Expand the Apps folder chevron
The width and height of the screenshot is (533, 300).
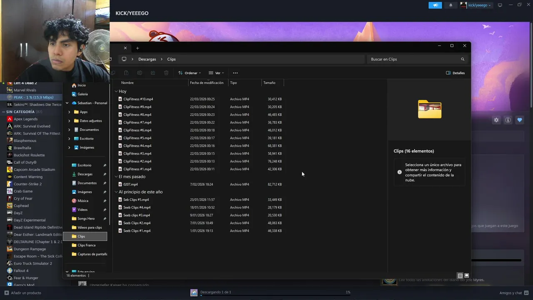tap(69, 112)
